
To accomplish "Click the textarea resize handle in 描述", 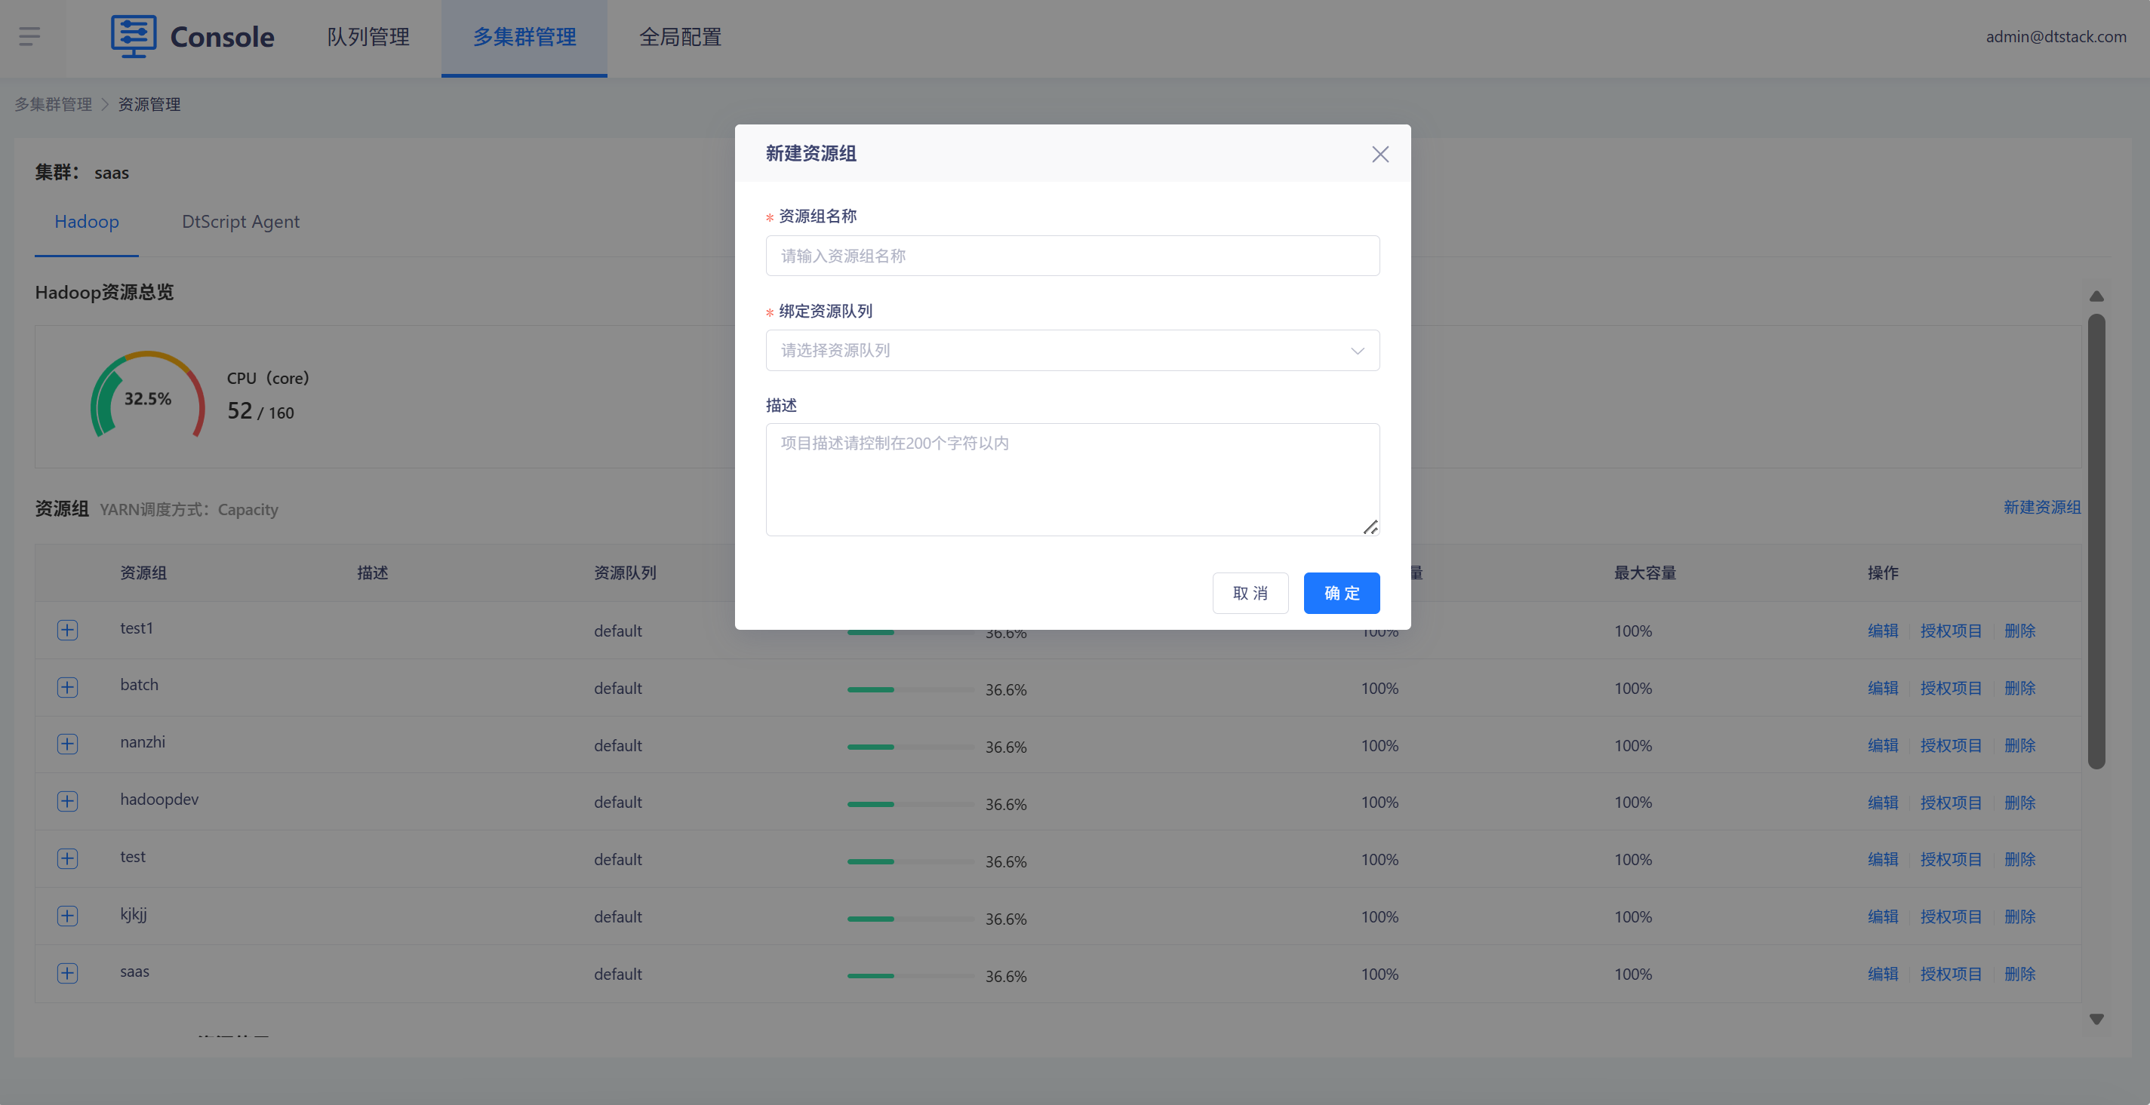I will 1370,527.
